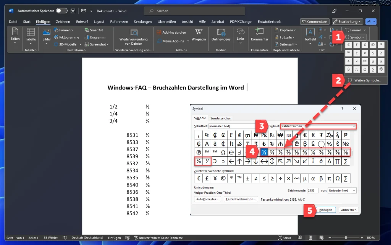Open the Symbol dropdown in ribbon
The height and width of the screenshot is (245, 391).
[355, 37]
